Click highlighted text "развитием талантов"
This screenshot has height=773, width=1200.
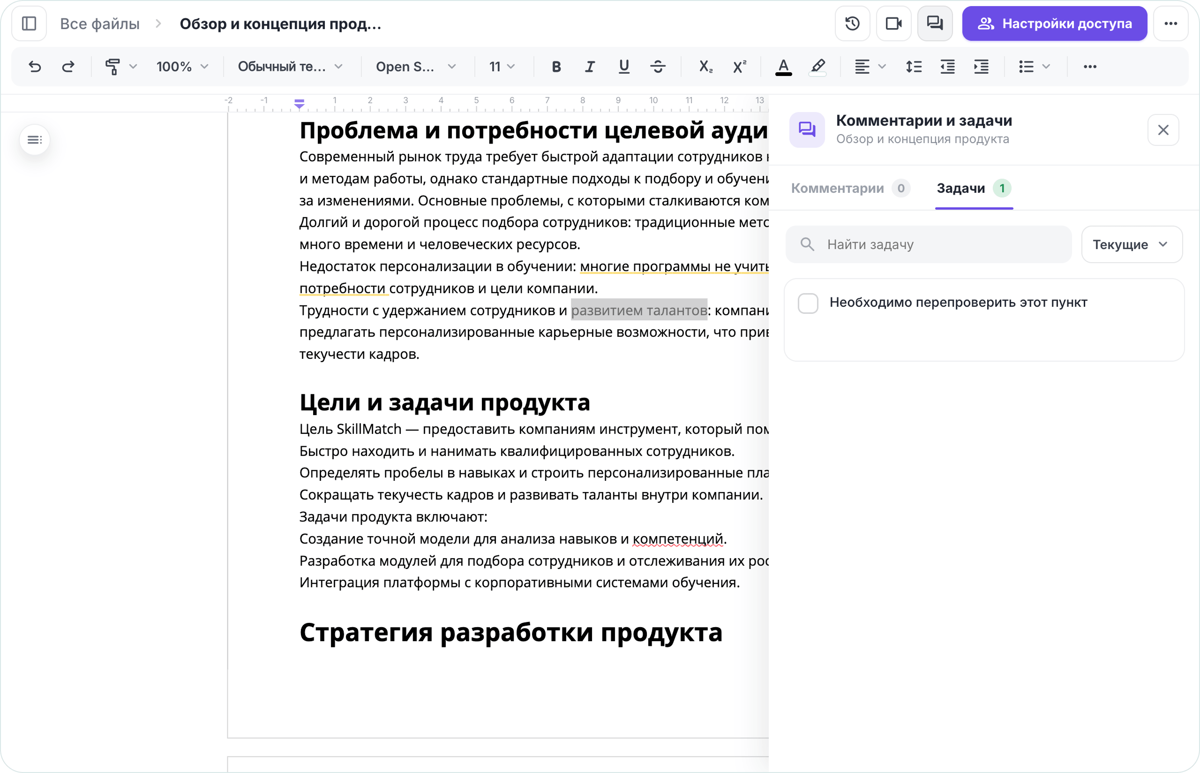pyautogui.click(x=639, y=310)
